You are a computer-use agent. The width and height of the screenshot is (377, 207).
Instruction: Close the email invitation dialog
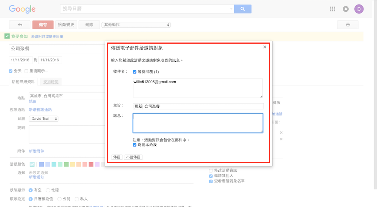(265, 47)
